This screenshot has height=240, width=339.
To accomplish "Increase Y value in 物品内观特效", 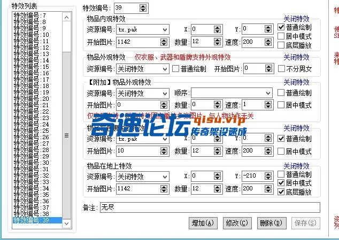I will (268, 27).
